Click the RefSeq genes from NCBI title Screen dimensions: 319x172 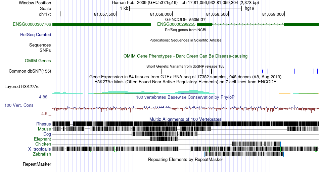click(185, 30)
